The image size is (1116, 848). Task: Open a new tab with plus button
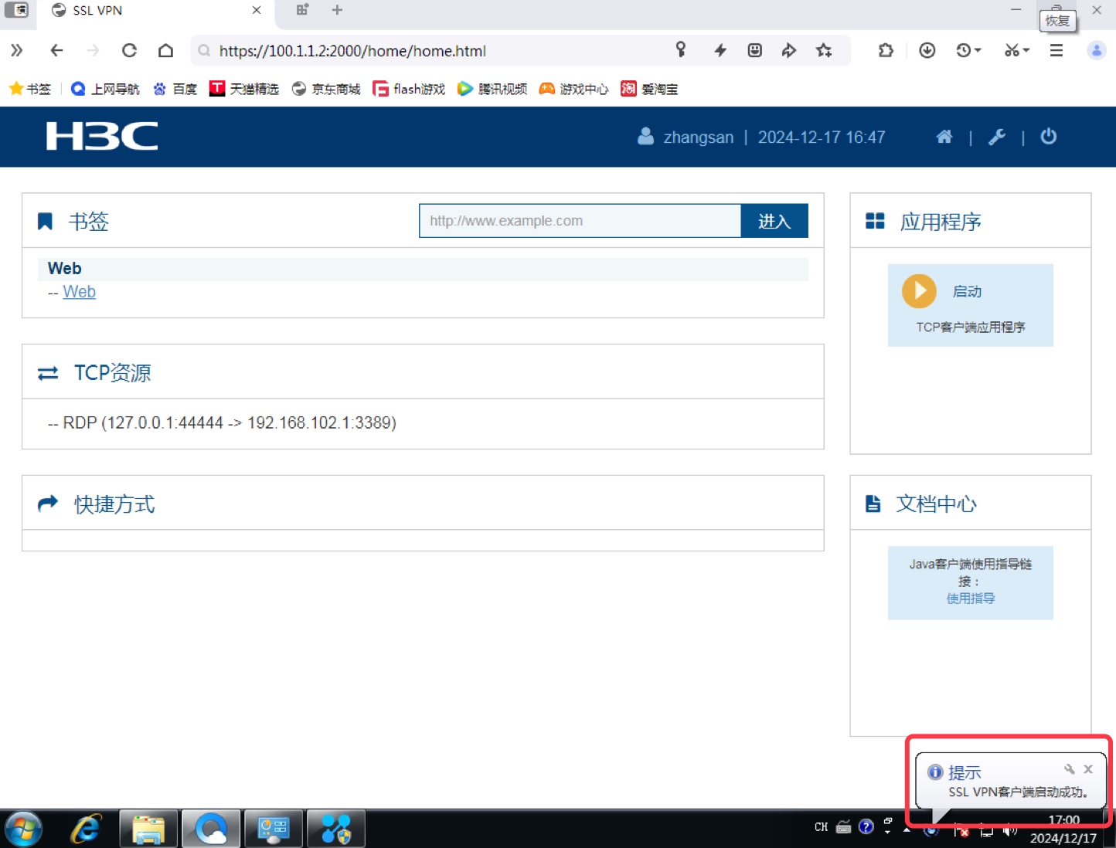337,10
